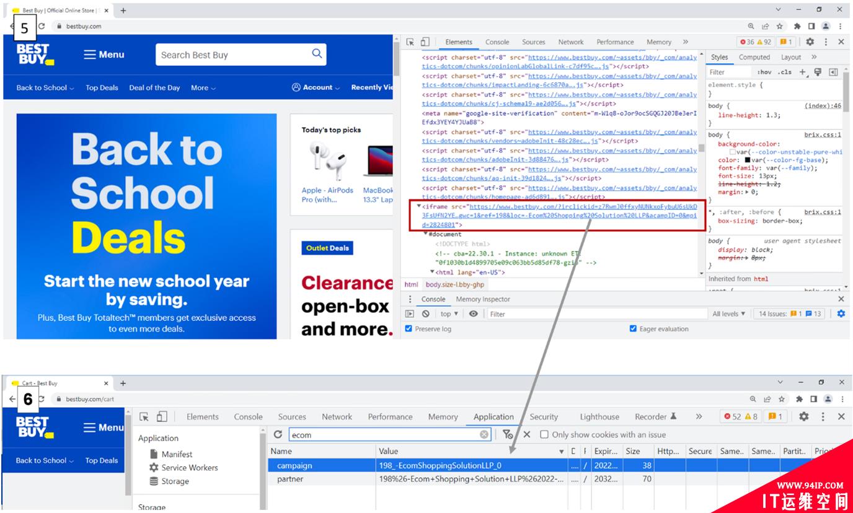Switch to Computed tab in the Styles pane
Viewport: 853px width, 513px height.
754,57
